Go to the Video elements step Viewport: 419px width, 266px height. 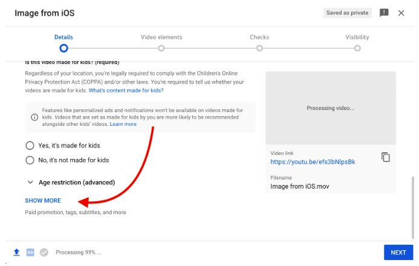(x=161, y=37)
